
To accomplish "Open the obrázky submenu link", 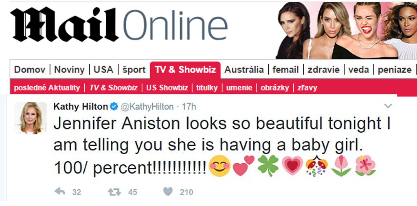I will [275, 88].
